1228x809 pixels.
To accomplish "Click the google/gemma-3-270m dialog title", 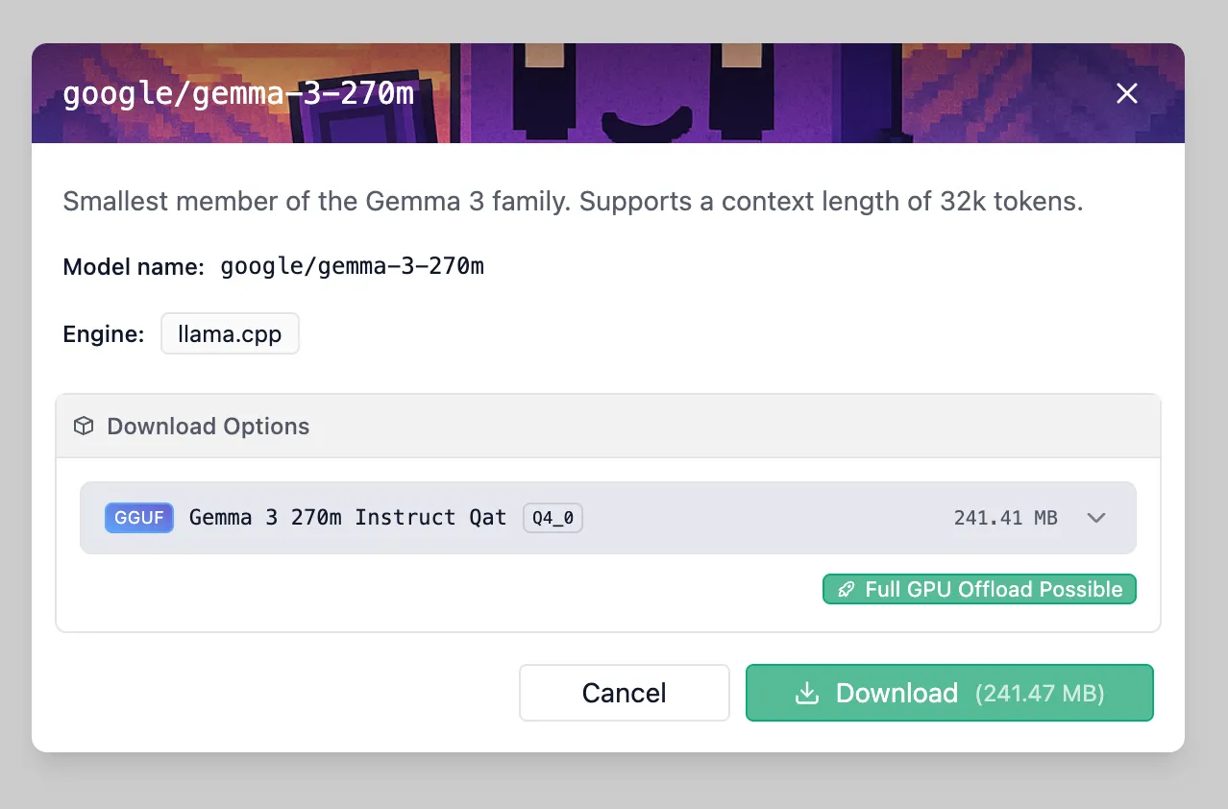I will point(238,94).
